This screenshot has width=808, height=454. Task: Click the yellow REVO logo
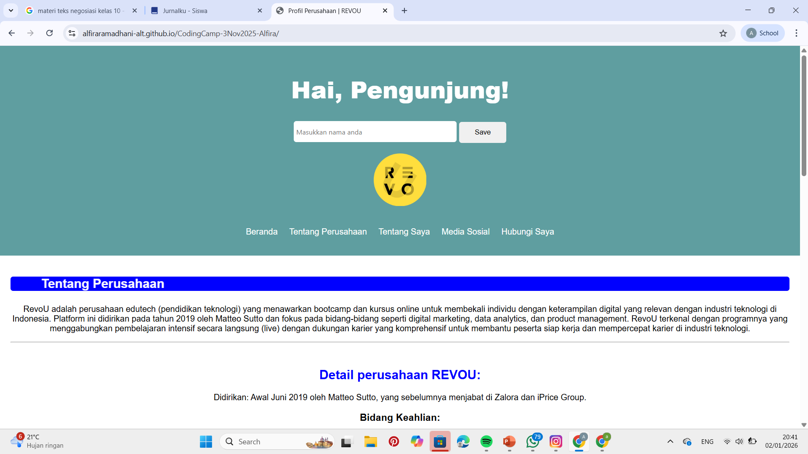pyautogui.click(x=399, y=179)
